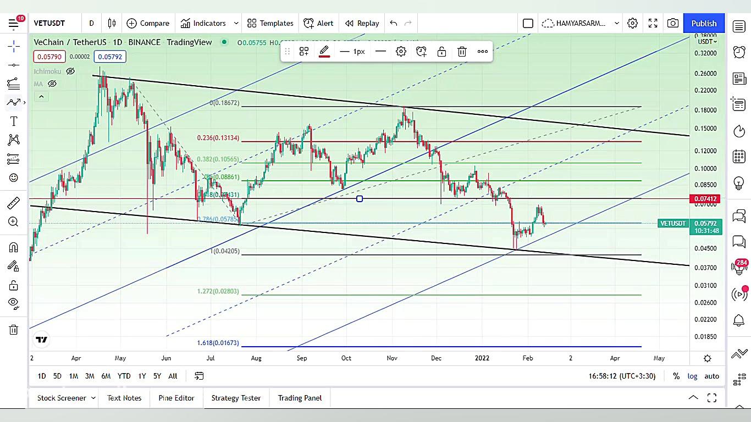Remove drawings with left trash icon

pos(14,330)
